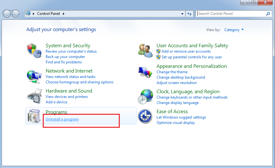This screenshot has width=275, height=168.
Task: Open the recent pages dropdown near Forward
Action: pyautogui.click(x=22, y=14)
